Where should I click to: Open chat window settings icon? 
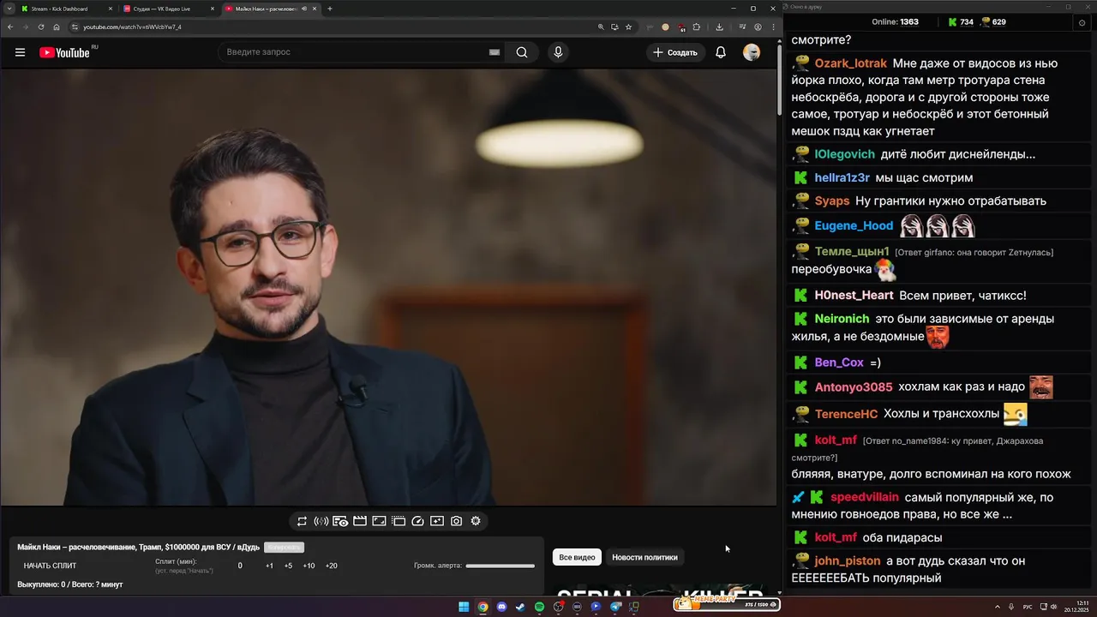pyautogui.click(x=1082, y=22)
